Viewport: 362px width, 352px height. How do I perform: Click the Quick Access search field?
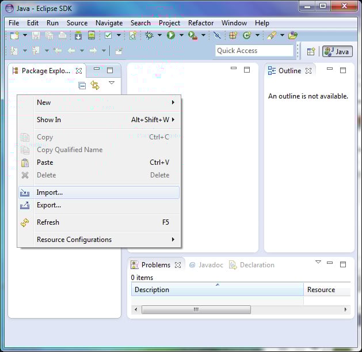[x=254, y=51]
